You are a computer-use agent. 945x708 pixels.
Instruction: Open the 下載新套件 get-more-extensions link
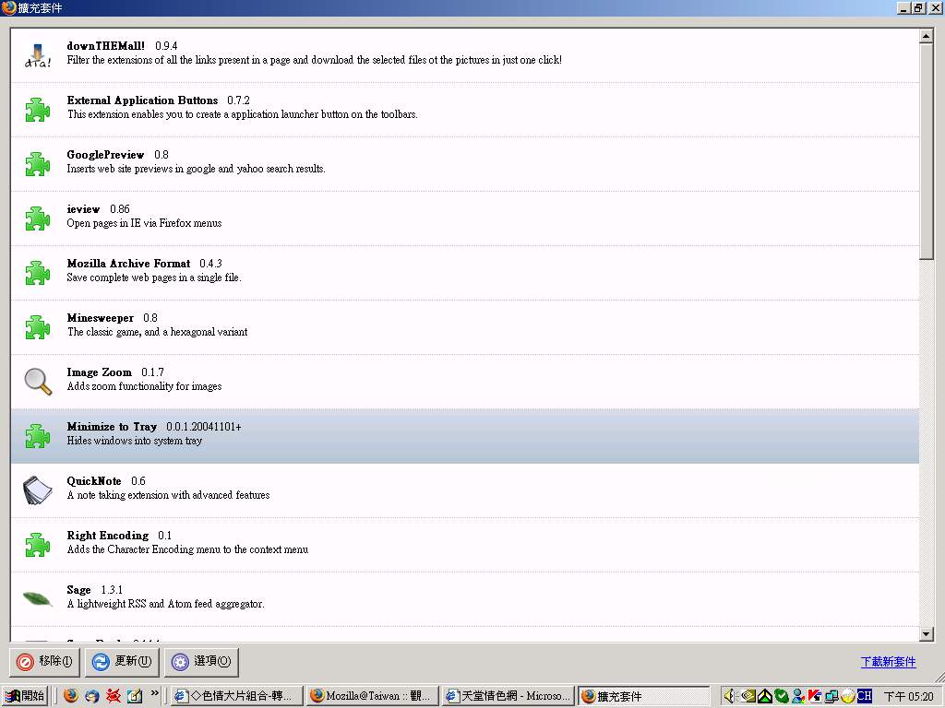(889, 662)
